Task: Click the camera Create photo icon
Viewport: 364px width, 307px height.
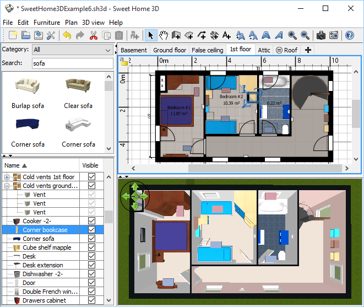Action: tap(320, 36)
